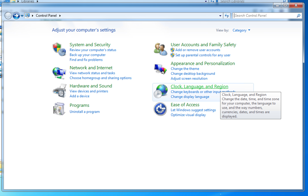Open User Accounts people icon
The image size is (308, 196).
[160, 49]
